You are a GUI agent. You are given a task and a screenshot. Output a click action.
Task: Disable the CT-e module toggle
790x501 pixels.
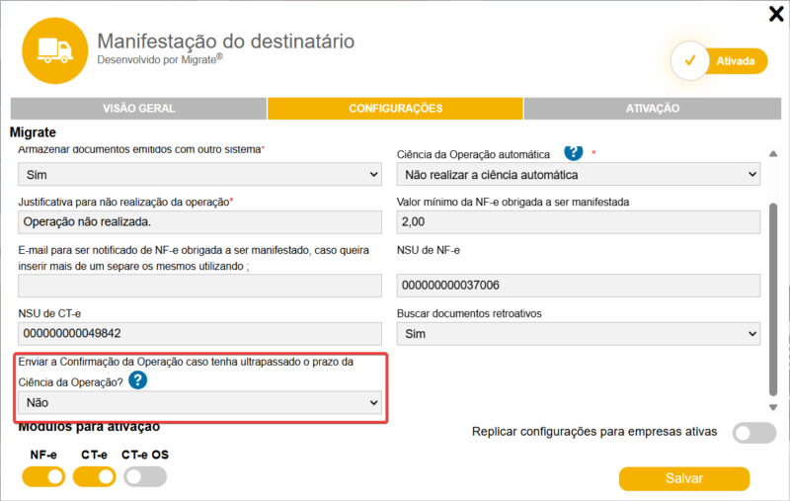coord(94,477)
